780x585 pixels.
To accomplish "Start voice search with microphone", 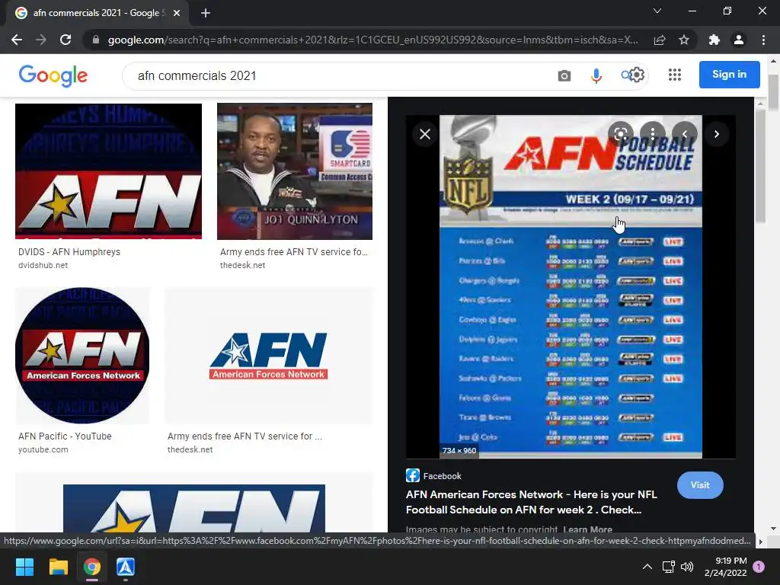I will click(x=596, y=75).
